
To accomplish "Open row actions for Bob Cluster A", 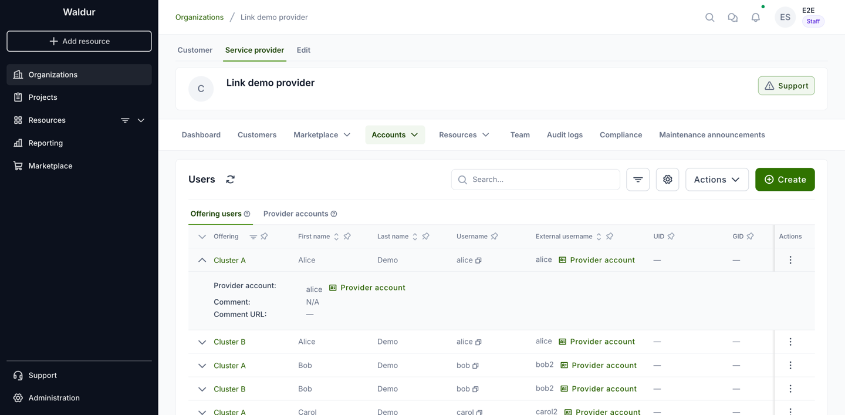I will (x=790, y=365).
